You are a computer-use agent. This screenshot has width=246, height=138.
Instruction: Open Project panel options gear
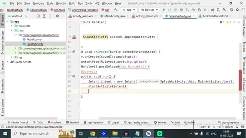point(57,16)
